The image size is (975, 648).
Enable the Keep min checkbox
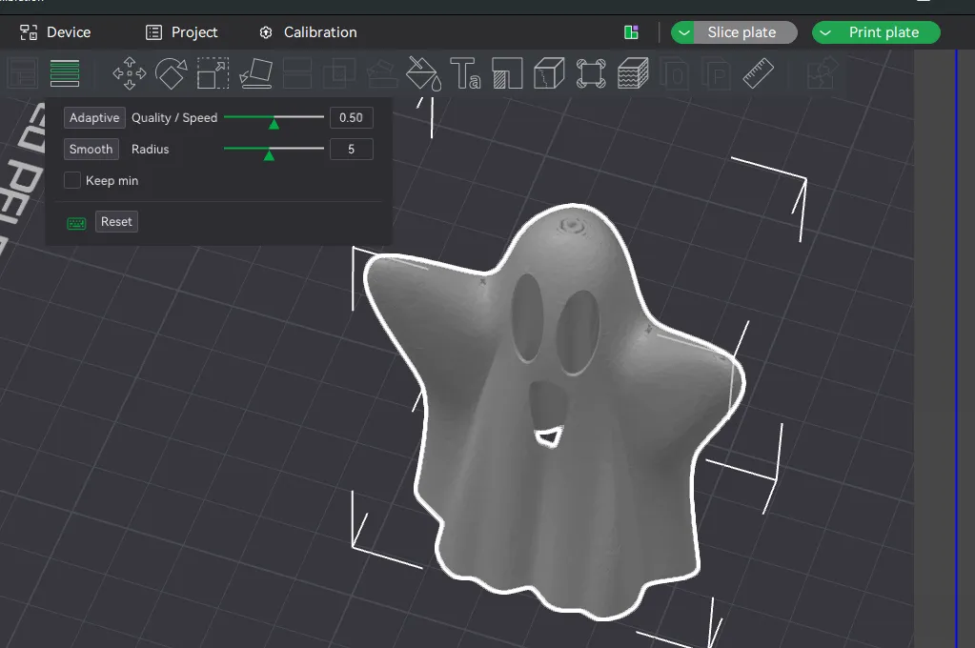[72, 180]
